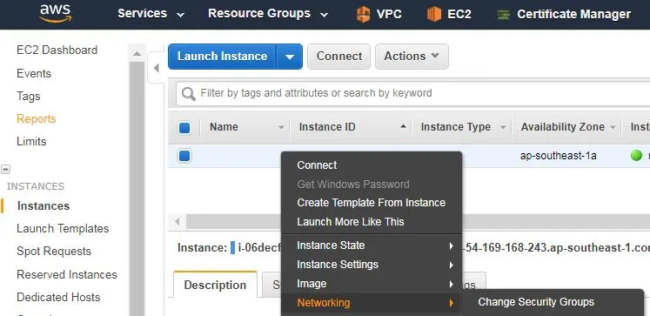650x316 pixels.
Task: Click the sidebar scroll-up arrow
Action: (x=137, y=53)
